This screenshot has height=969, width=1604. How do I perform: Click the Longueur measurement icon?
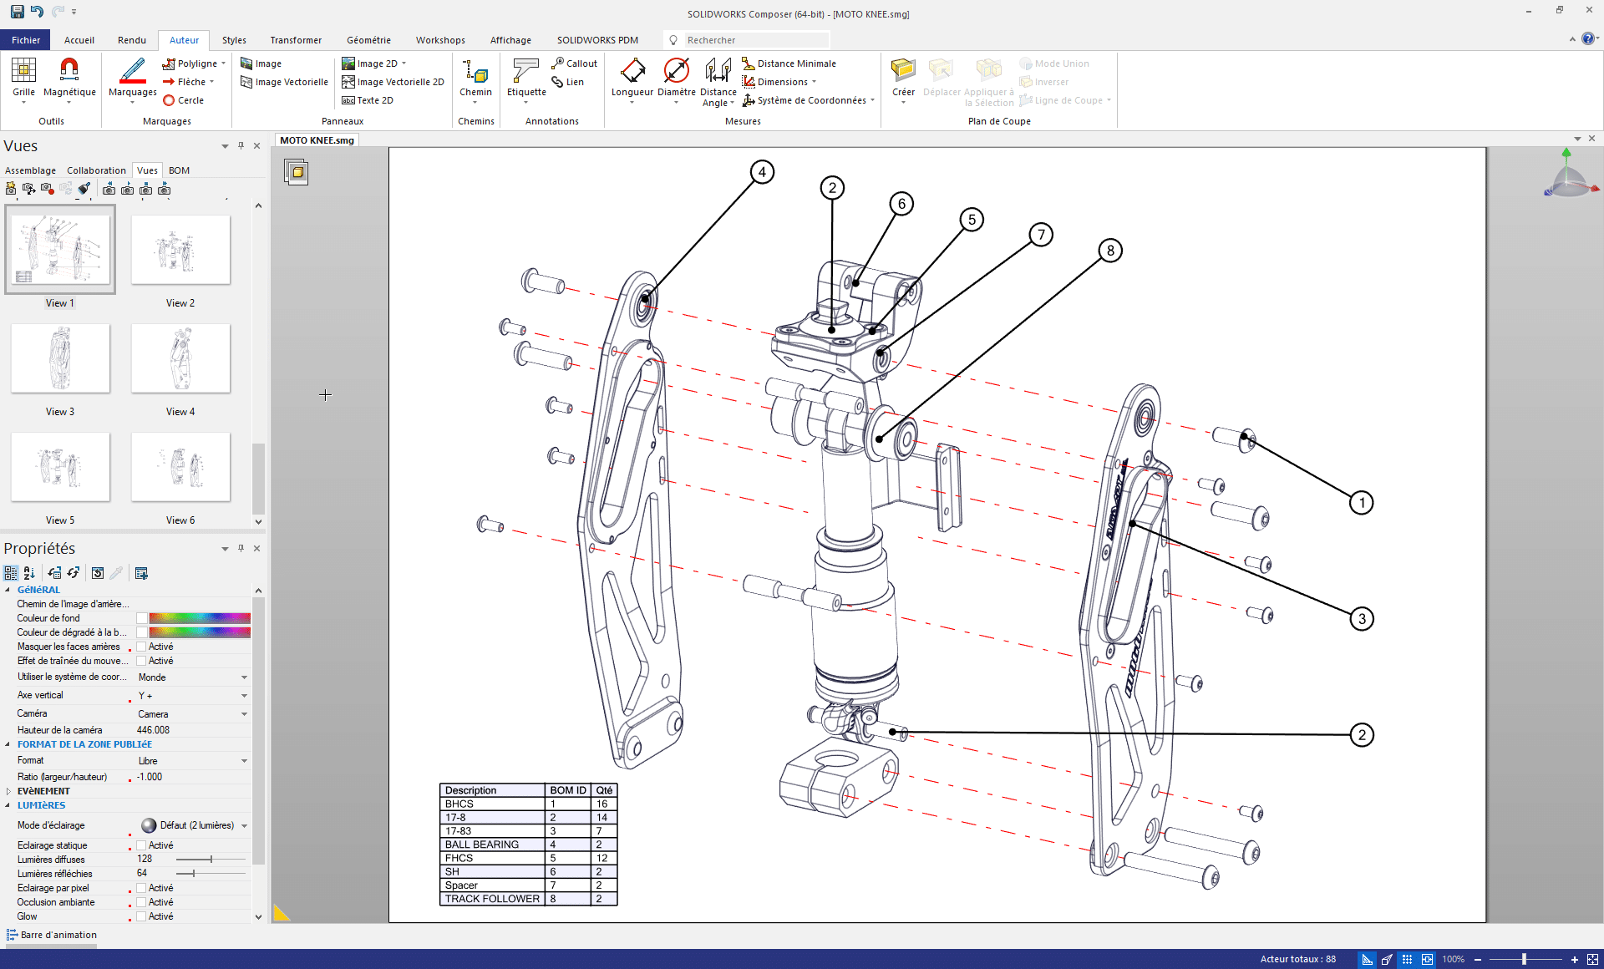[632, 72]
